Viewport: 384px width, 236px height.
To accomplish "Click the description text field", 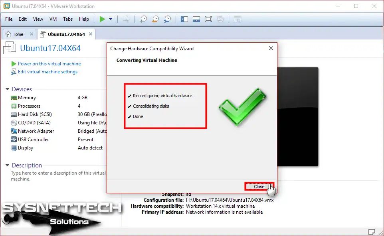I will [x=58, y=176].
